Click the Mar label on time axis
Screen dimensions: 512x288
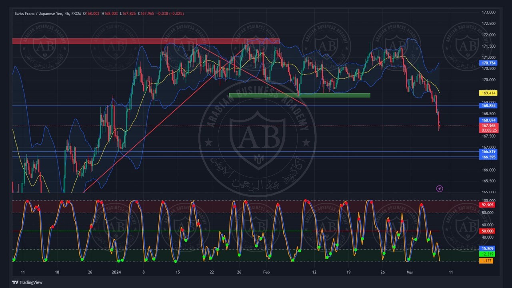point(410,272)
